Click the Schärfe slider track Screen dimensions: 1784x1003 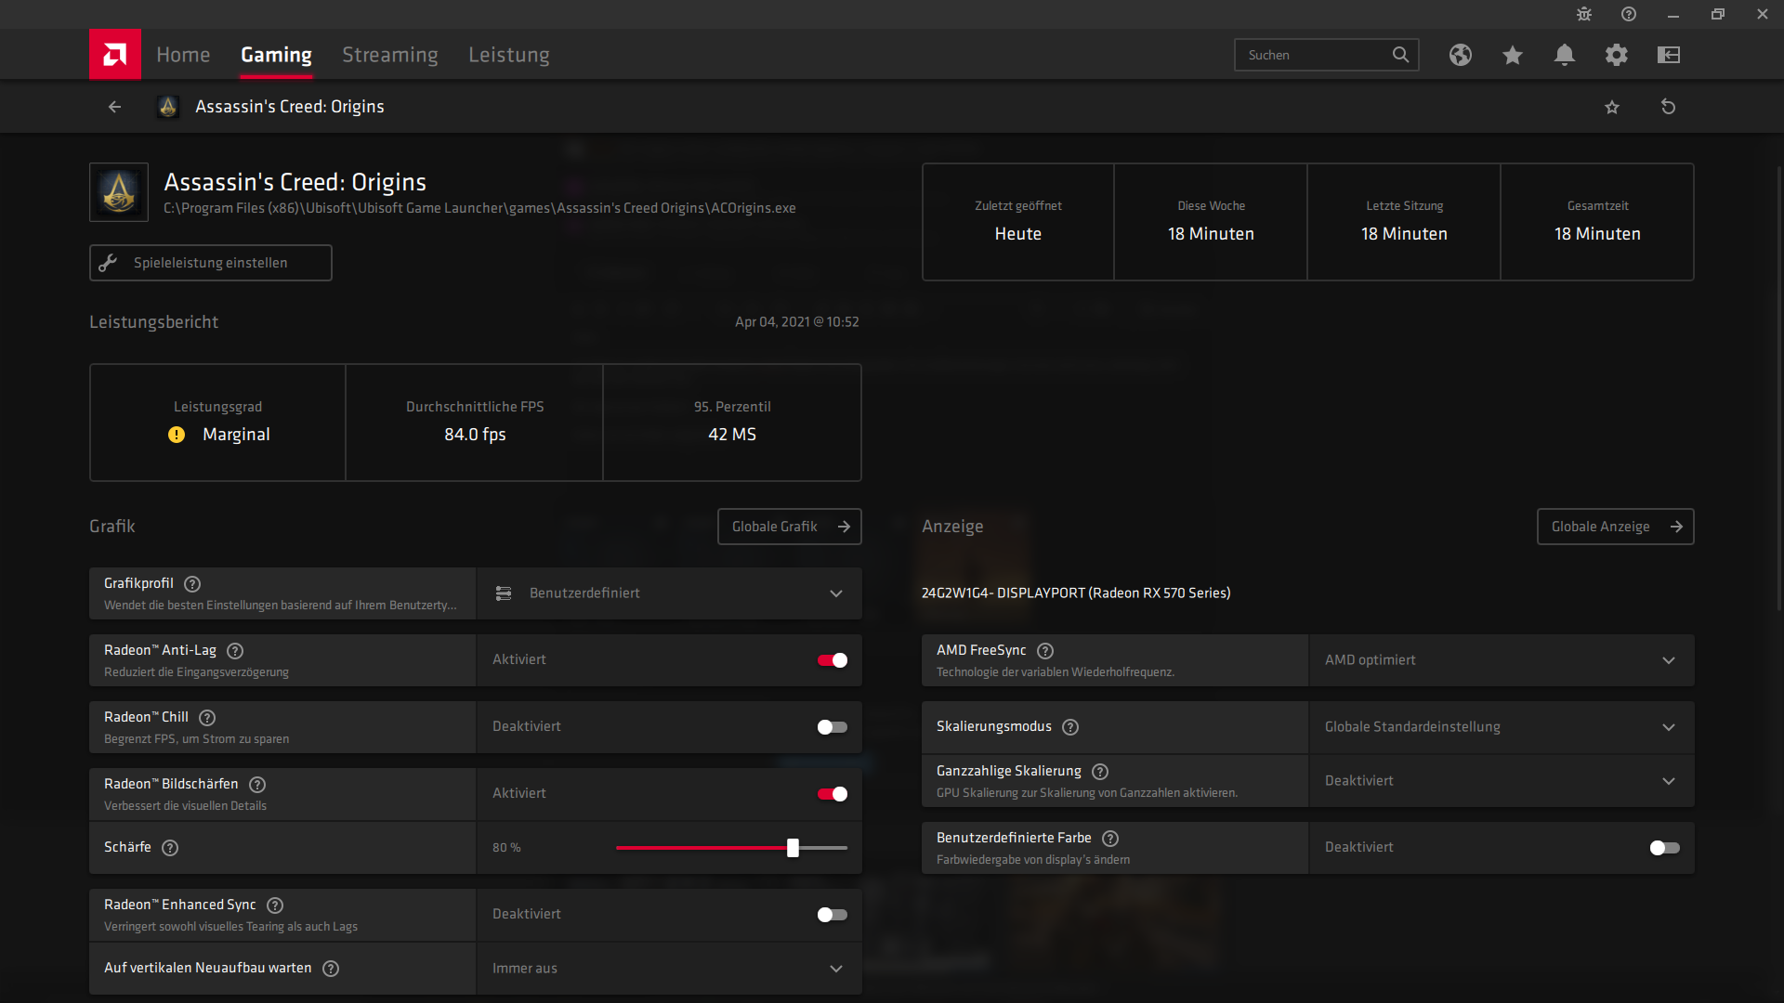click(706, 848)
